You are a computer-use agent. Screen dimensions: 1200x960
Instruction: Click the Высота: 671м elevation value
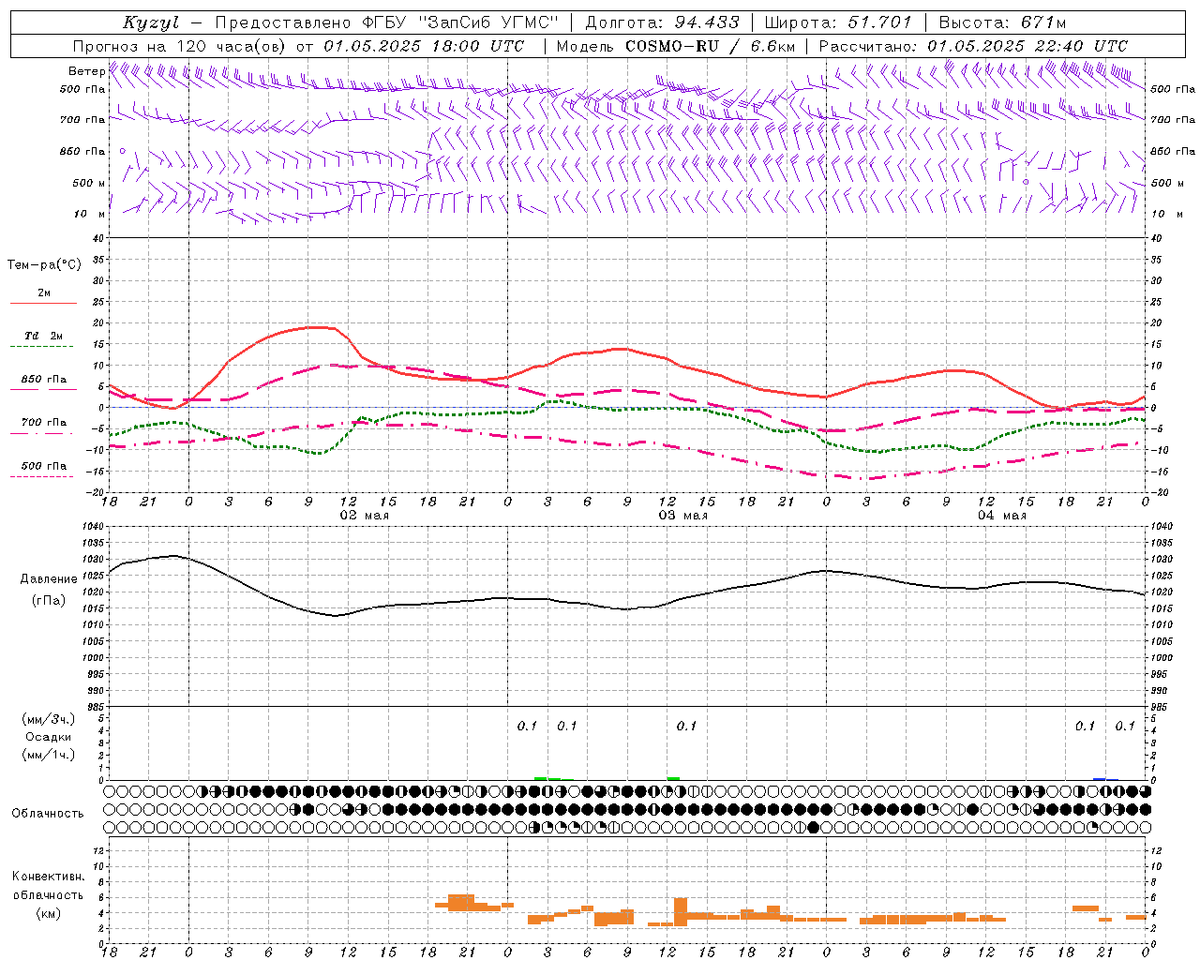(x=1002, y=22)
